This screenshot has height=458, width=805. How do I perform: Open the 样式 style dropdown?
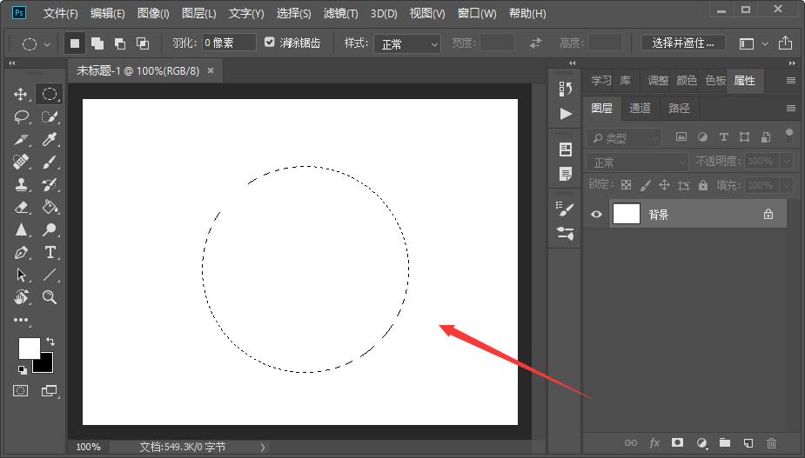pos(407,44)
